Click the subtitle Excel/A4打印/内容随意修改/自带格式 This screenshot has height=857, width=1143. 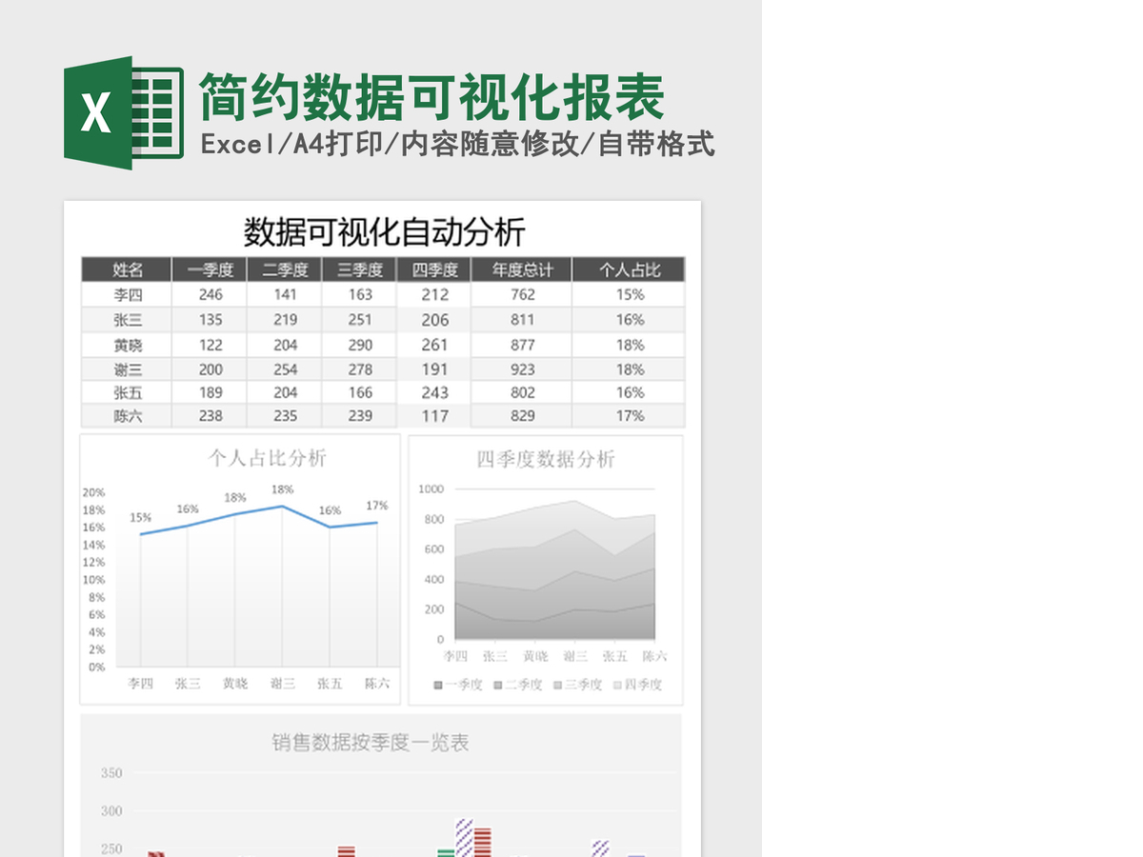[457, 145]
